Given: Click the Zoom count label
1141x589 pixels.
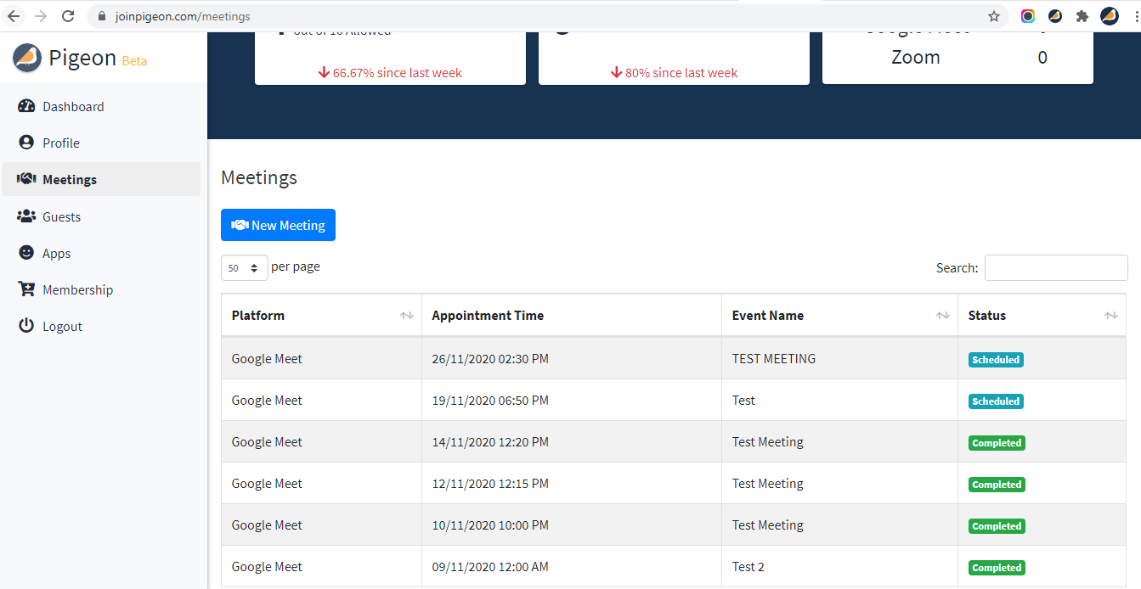Looking at the screenshot, I should (916, 58).
